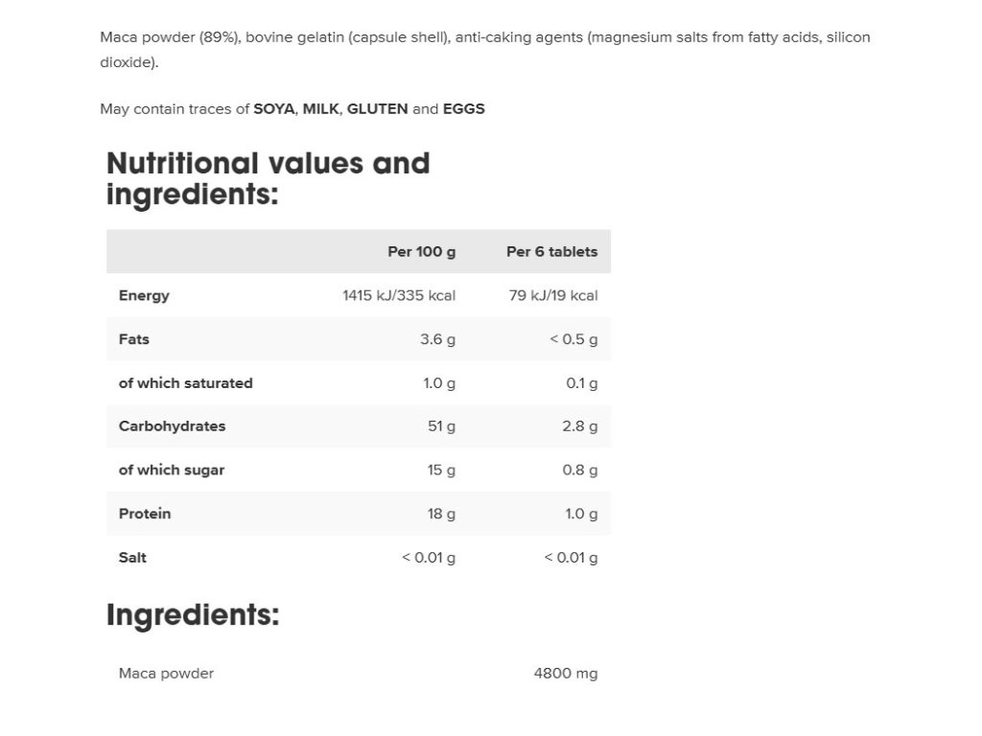Click the "Per 100 g" column header

click(421, 252)
